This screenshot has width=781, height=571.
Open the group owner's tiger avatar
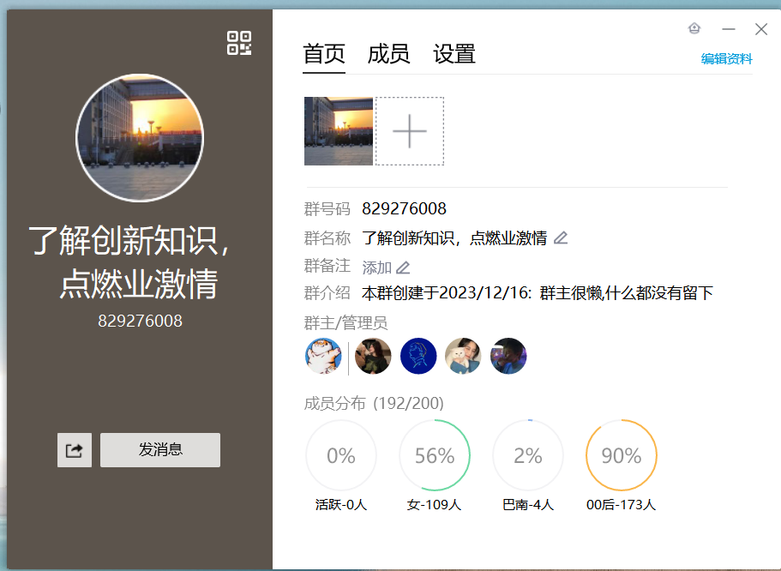pos(324,356)
